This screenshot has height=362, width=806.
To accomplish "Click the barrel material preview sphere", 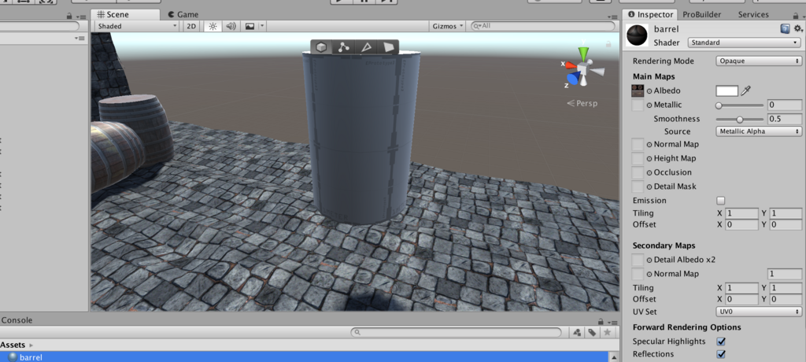I will pyautogui.click(x=637, y=35).
